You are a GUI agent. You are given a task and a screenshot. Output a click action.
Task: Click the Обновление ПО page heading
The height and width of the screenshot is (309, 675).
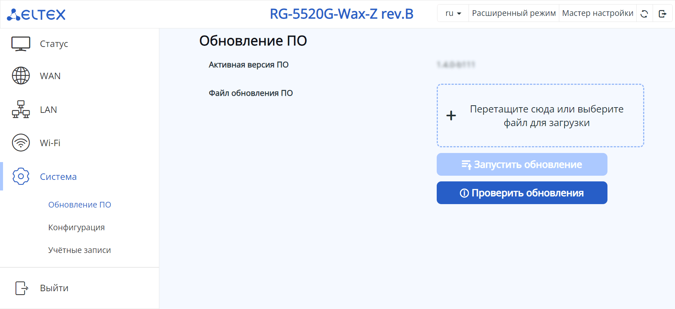tap(253, 41)
